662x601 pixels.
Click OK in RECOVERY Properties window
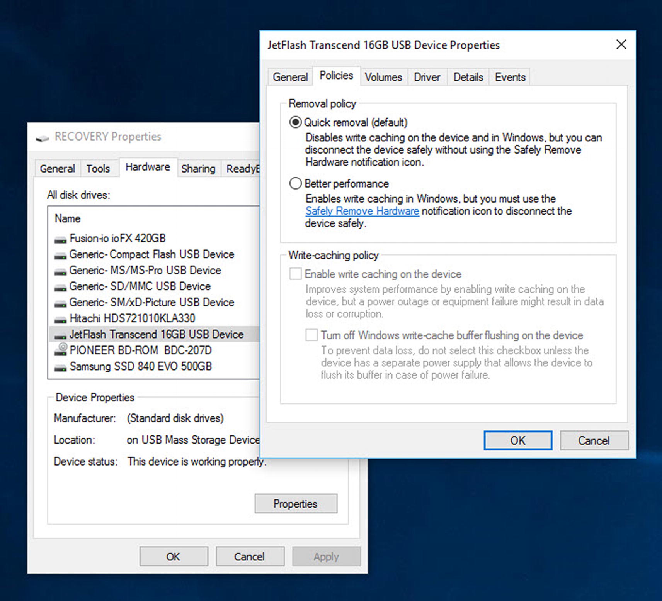coord(173,557)
